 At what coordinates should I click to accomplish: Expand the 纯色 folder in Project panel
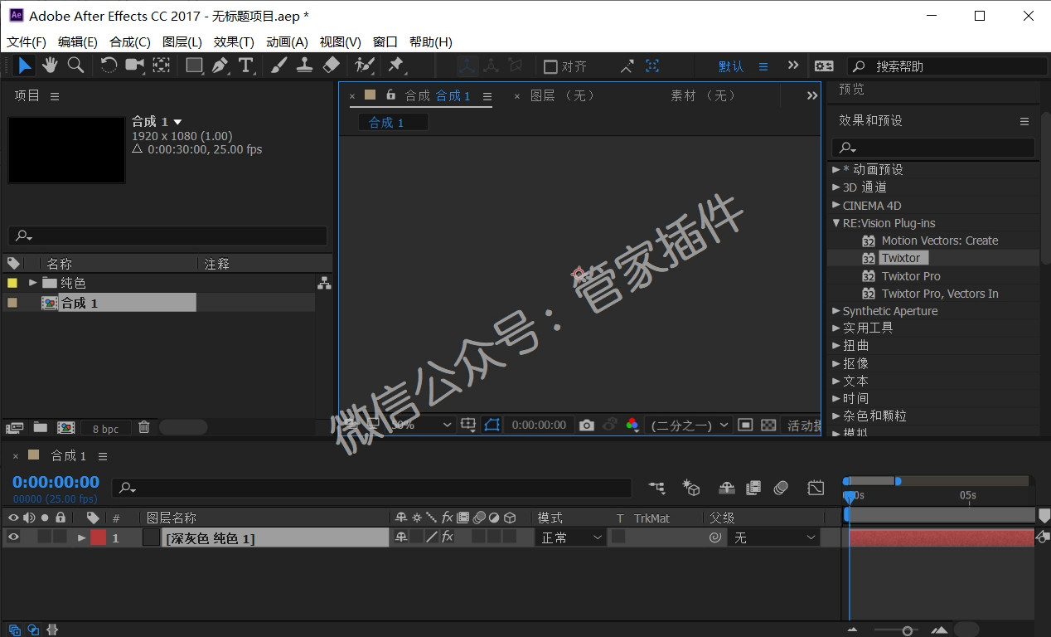33,283
